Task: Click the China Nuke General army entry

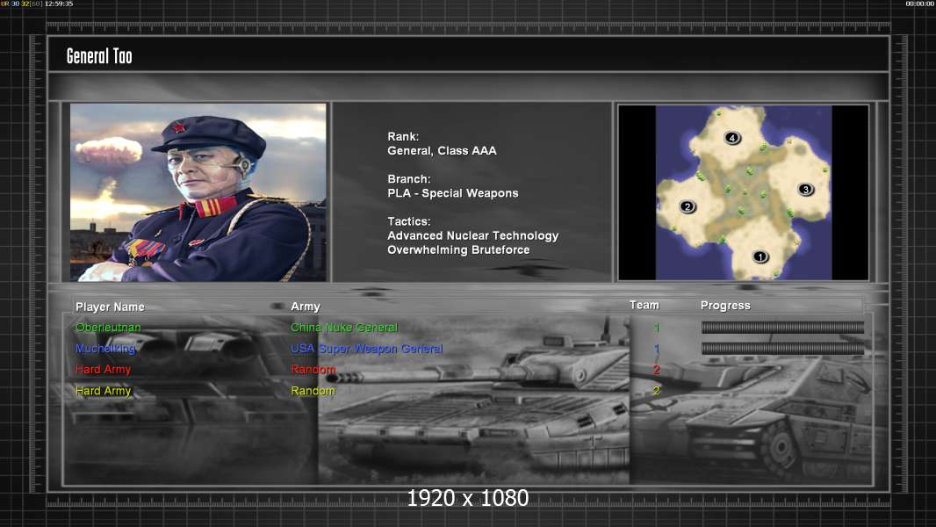Action: (x=344, y=327)
